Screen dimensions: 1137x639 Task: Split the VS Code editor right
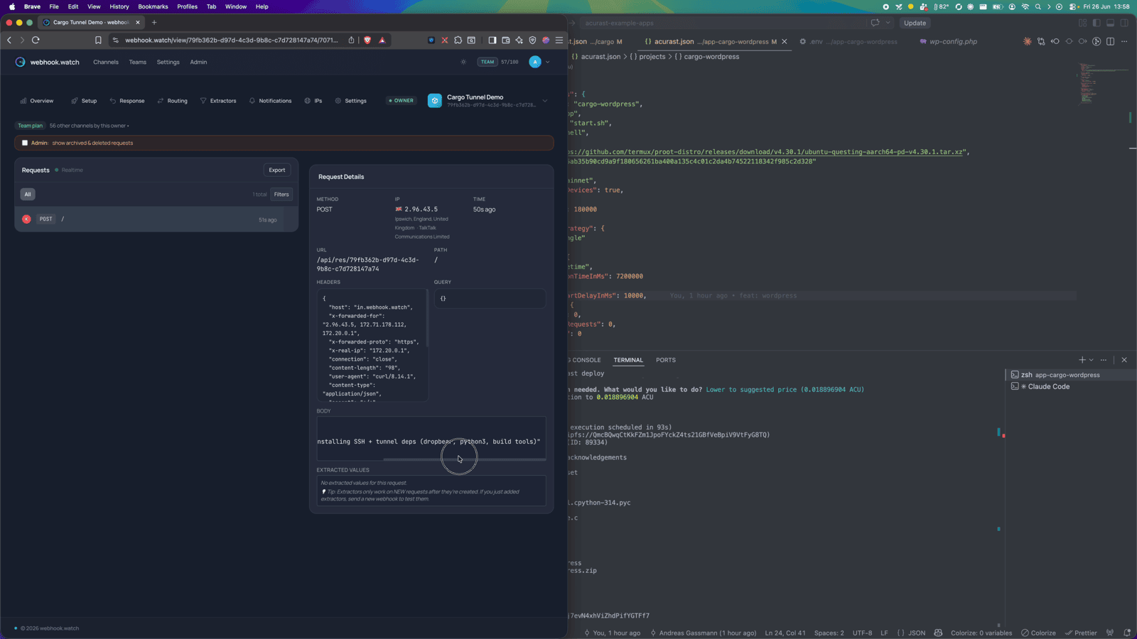coord(1111,42)
